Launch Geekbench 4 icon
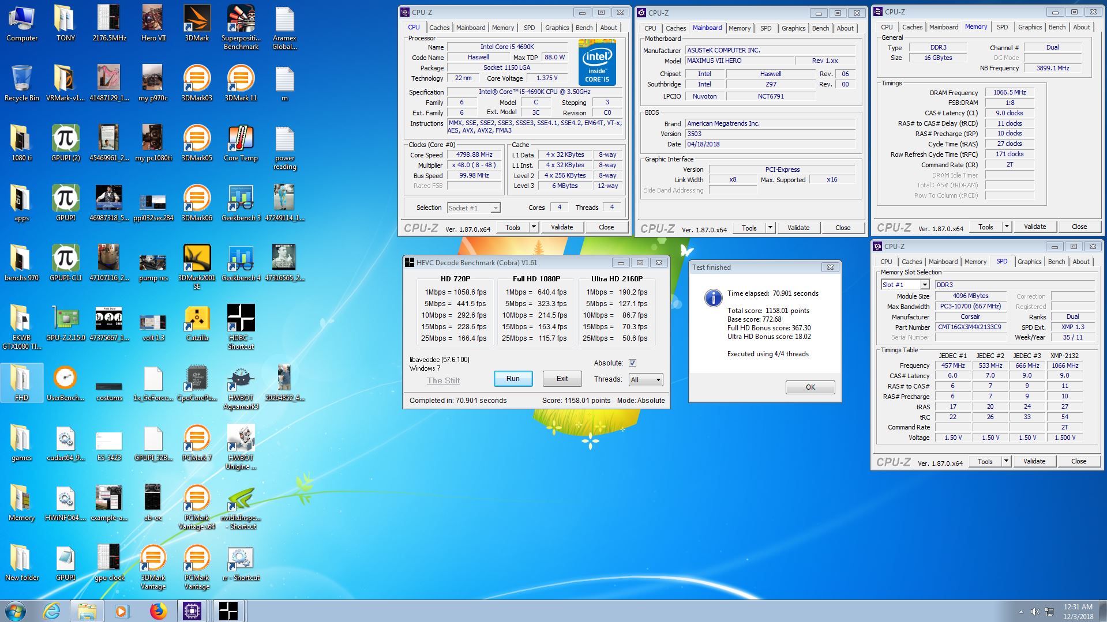This screenshot has height=622, width=1107. (x=241, y=264)
